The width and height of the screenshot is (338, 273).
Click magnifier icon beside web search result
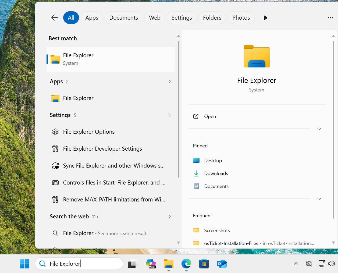coord(55,233)
